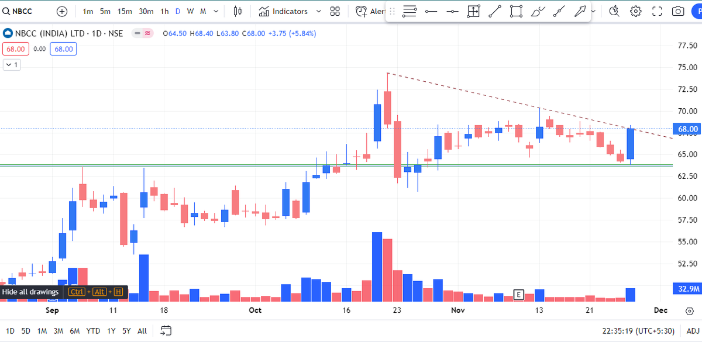Click the last blue candle near 68.00
This screenshot has width=702, height=342.
[x=631, y=144]
